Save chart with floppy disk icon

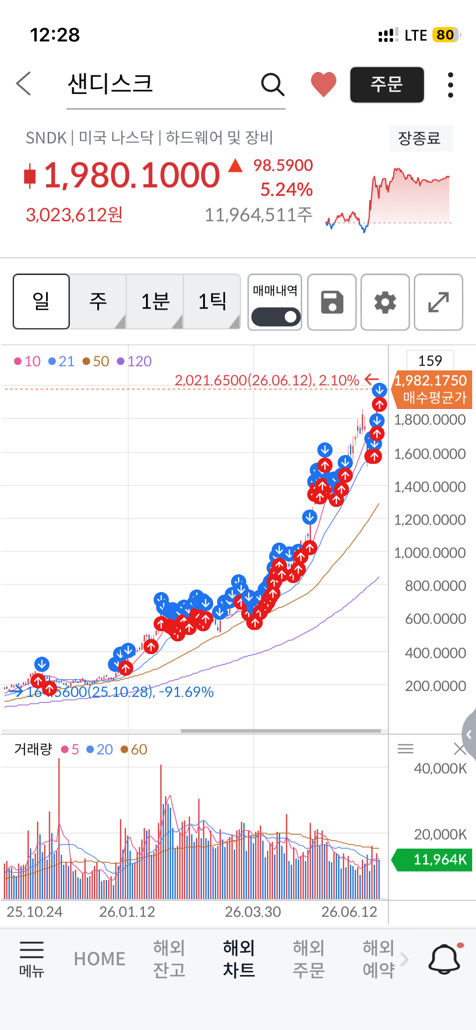332,302
